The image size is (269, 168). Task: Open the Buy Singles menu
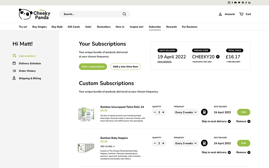pos(40,27)
